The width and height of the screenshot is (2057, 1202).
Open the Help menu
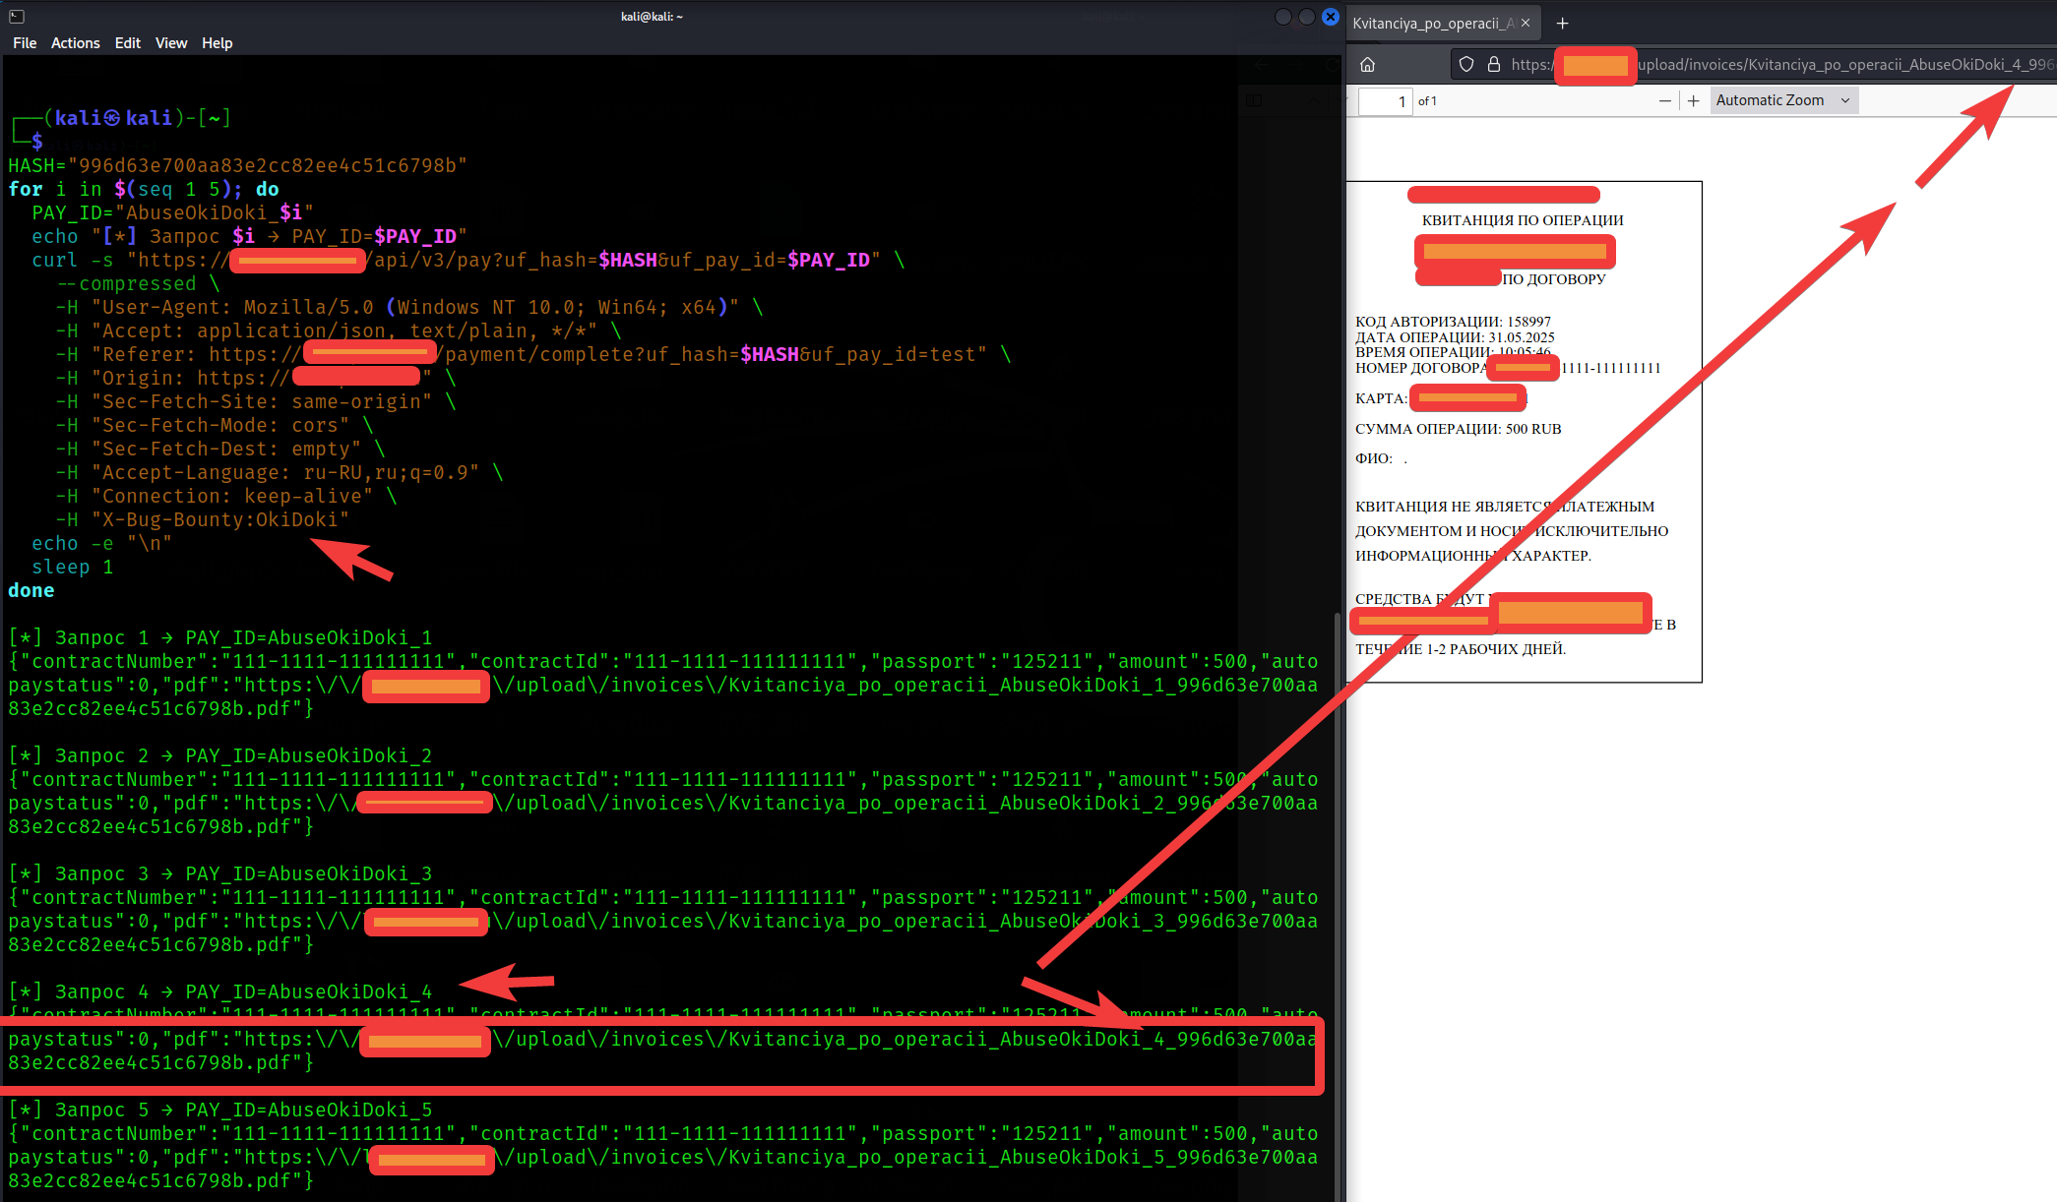point(217,43)
